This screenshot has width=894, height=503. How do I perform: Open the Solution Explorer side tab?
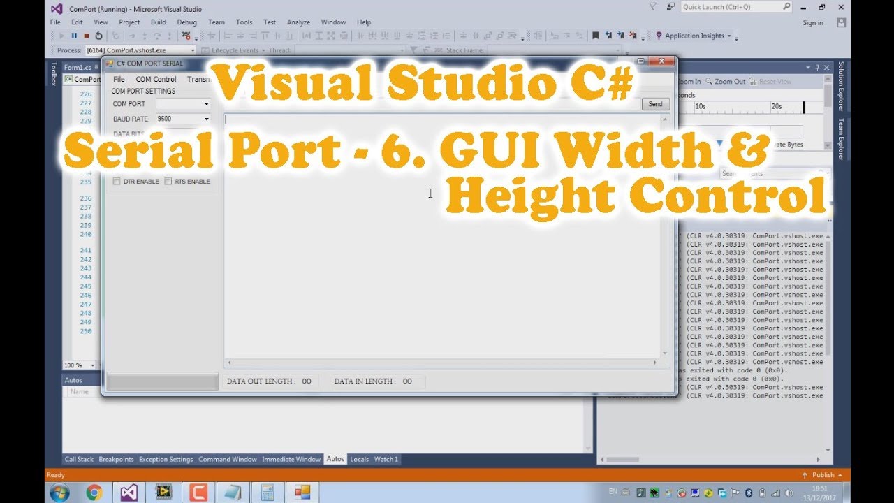841,87
